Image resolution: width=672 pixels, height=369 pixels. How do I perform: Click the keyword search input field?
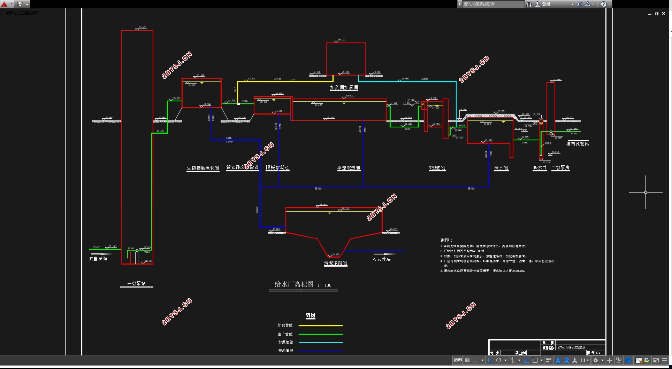coord(493,4)
